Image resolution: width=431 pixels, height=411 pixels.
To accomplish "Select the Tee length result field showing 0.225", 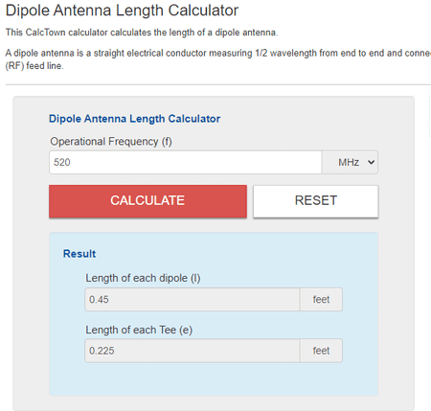I will coord(193,351).
